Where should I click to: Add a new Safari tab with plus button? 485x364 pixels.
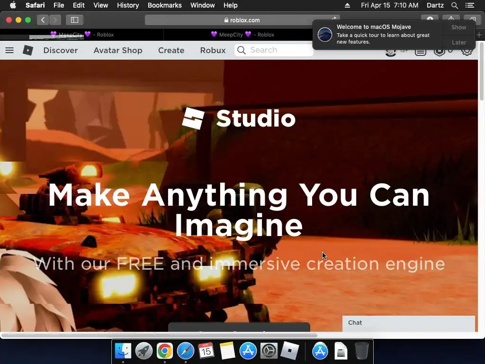479,35
